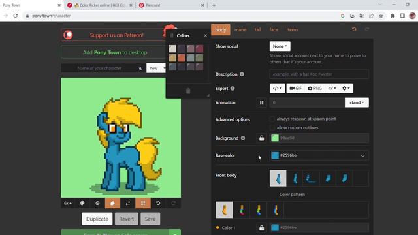Click the Save button
The width and height of the screenshot is (418, 235).
coord(150,219)
